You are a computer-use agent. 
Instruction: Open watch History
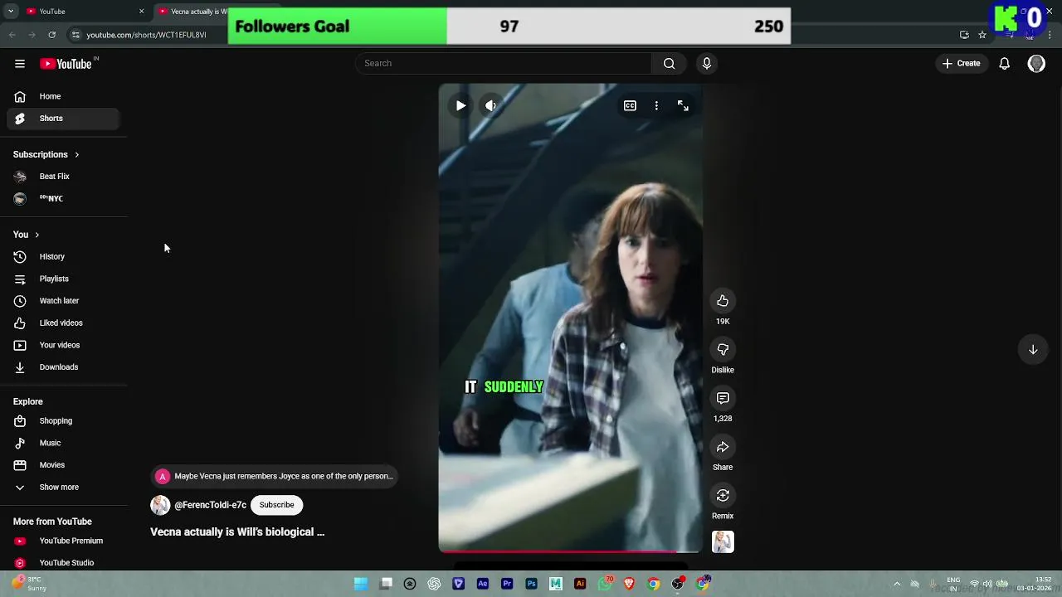(x=63, y=257)
